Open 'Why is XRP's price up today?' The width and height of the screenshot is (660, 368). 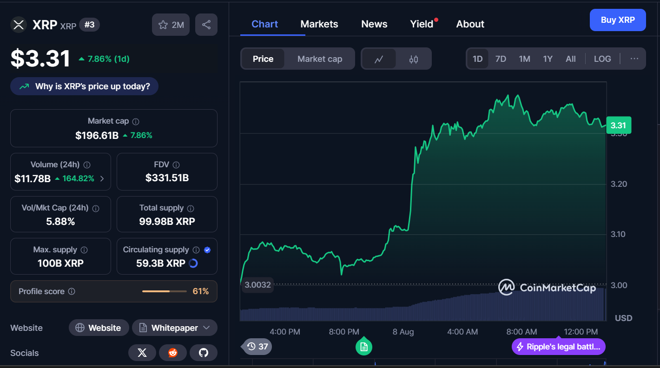click(84, 86)
